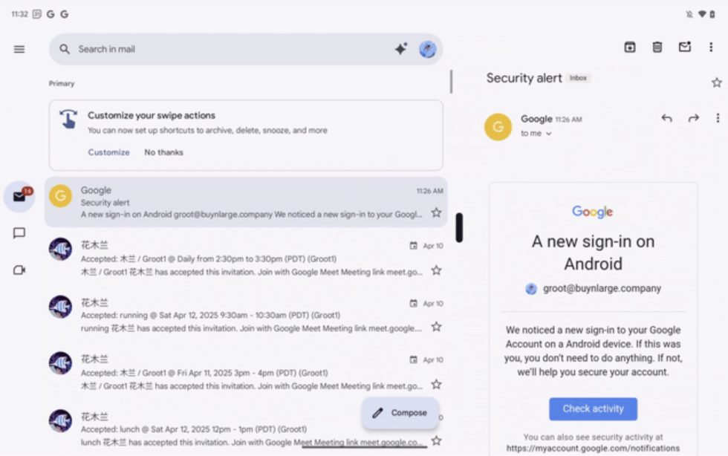The image size is (728, 456).
Task: Delete the email using the trash icon
Action: pyautogui.click(x=657, y=47)
